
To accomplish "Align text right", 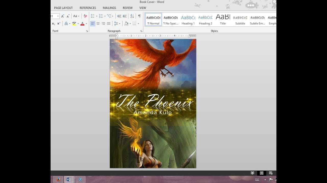I will pos(103,24).
